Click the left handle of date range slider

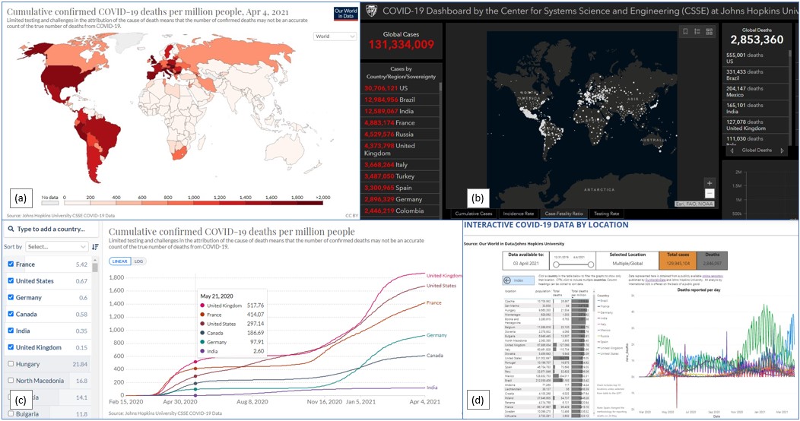point(556,264)
